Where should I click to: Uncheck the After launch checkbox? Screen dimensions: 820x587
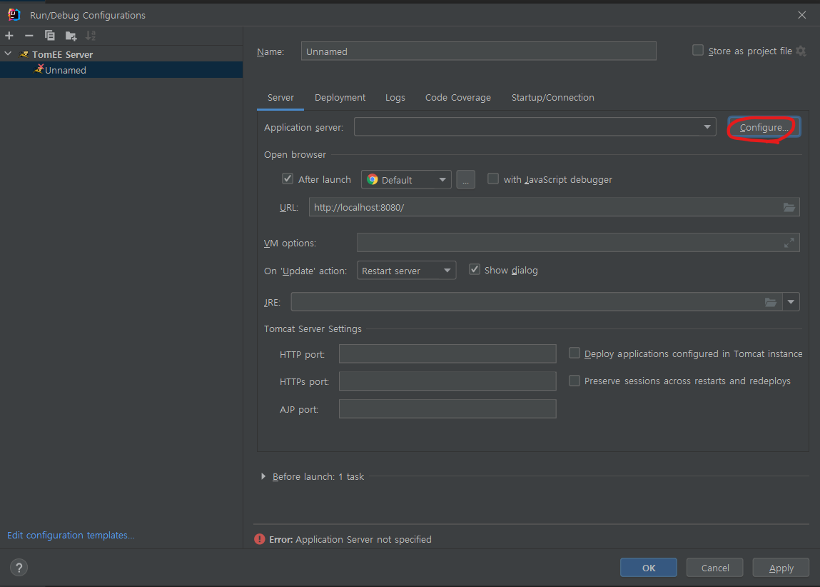288,179
